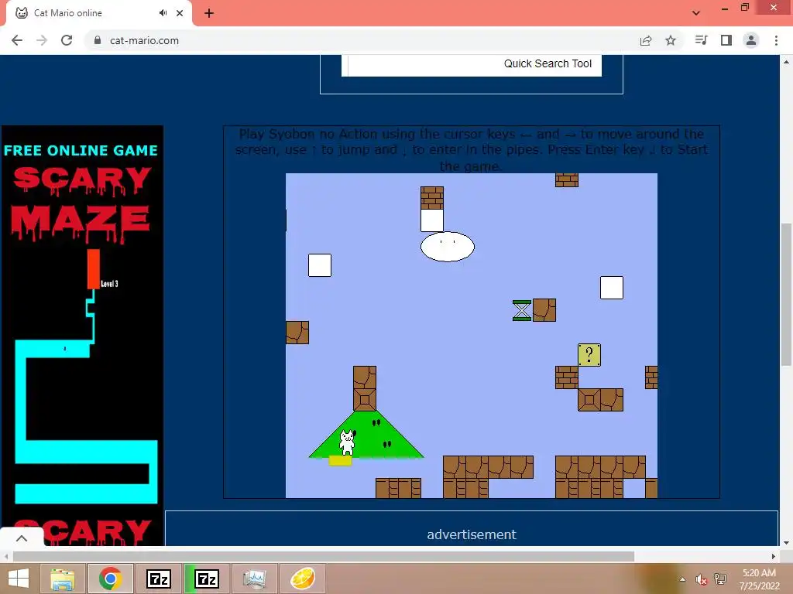This screenshot has height=594, width=793.
Task: Open File Explorer from taskbar
Action: [63, 579]
